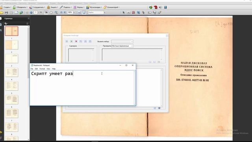Click the red X quit icon in debugger
The height and width of the screenshot is (142, 252).
[76, 41]
